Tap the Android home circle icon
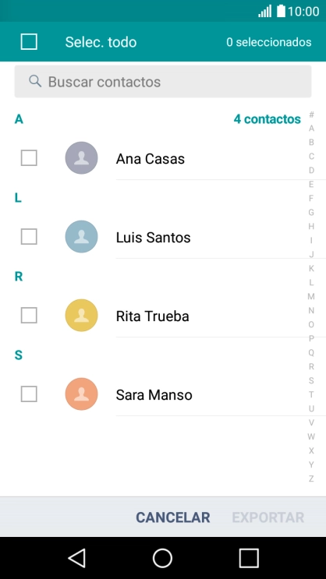This screenshot has width=326, height=579. [x=163, y=558]
